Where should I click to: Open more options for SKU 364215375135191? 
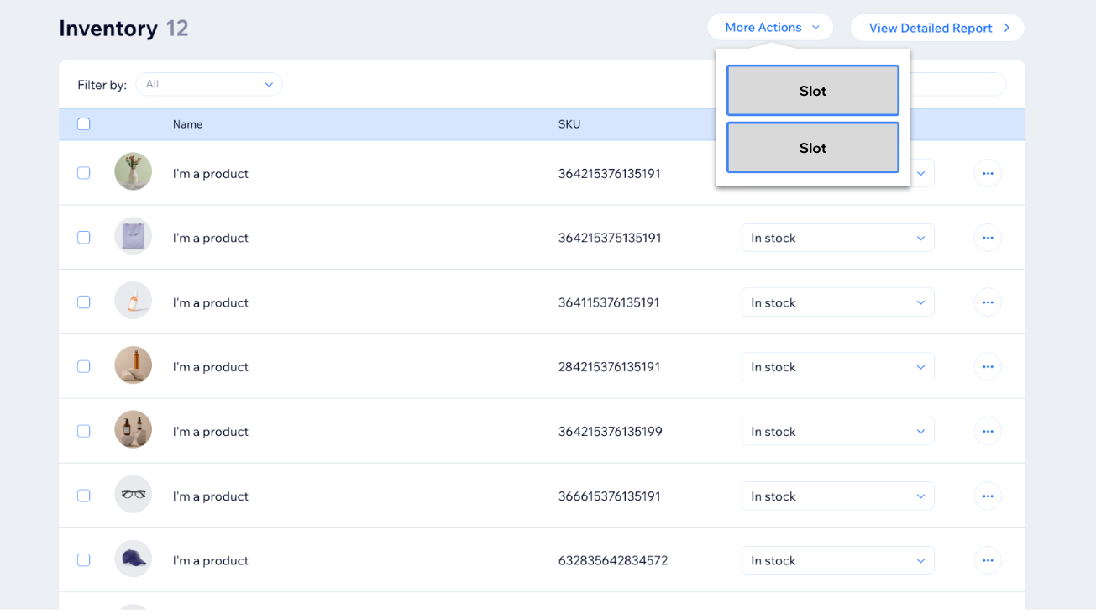point(988,238)
